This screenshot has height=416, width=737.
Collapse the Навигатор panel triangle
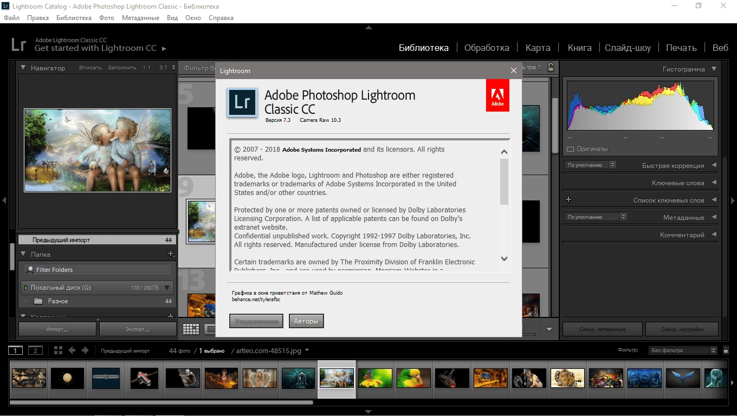[x=23, y=68]
